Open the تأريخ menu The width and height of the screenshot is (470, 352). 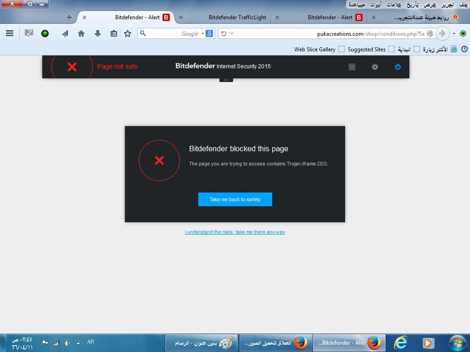pyautogui.click(x=413, y=5)
